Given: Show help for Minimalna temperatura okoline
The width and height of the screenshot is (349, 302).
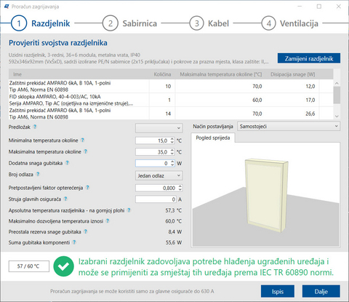Looking at the screenshot, I should click(82, 140).
